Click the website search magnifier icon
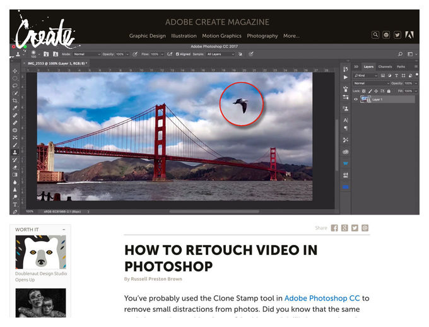 [x=375, y=35]
